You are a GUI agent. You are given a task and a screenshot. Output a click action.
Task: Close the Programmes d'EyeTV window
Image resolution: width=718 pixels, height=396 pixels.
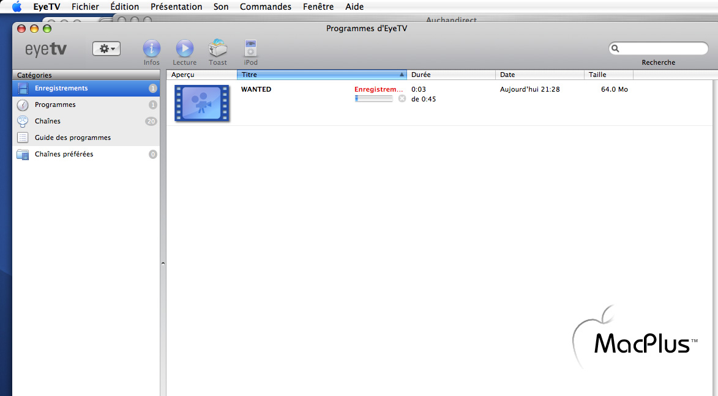[21, 29]
